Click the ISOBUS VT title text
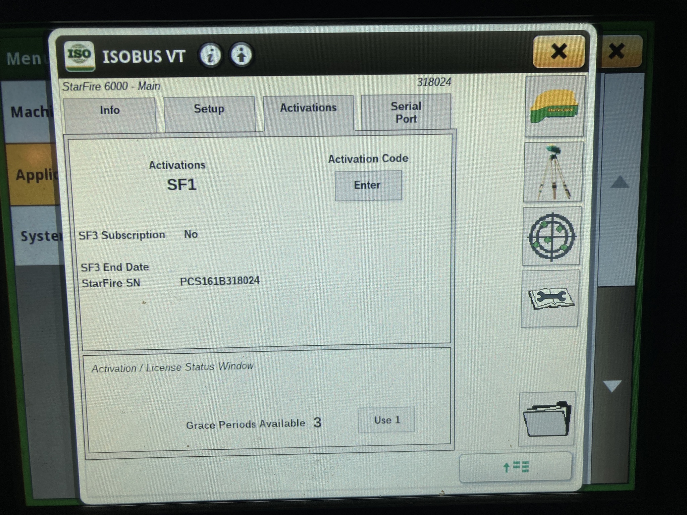This screenshot has width=687, height=515. (x=144, y=56)
